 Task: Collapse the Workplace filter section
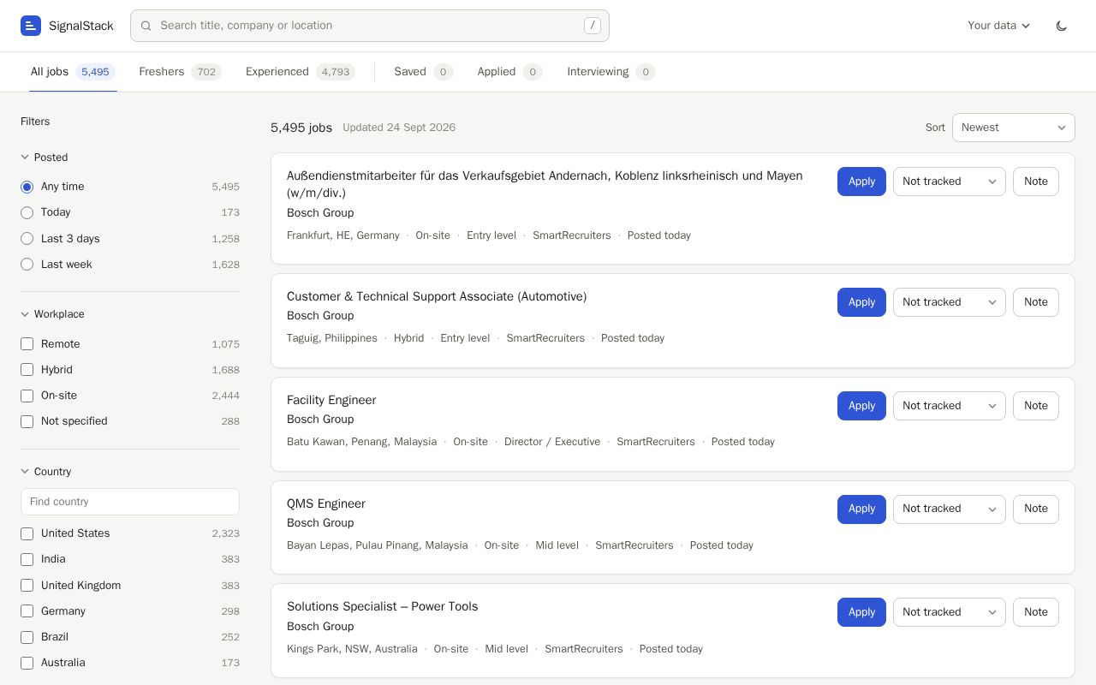coord(52,314)
